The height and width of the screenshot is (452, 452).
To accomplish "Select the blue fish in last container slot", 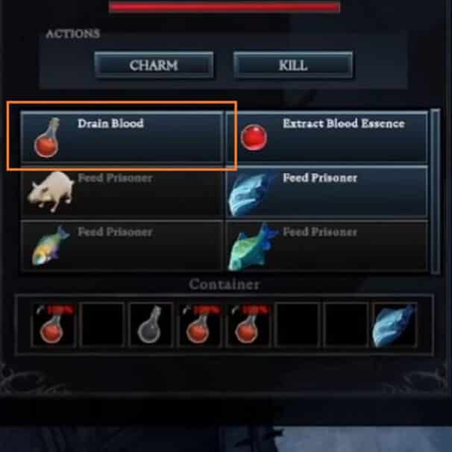I will [x=395, y=324].
